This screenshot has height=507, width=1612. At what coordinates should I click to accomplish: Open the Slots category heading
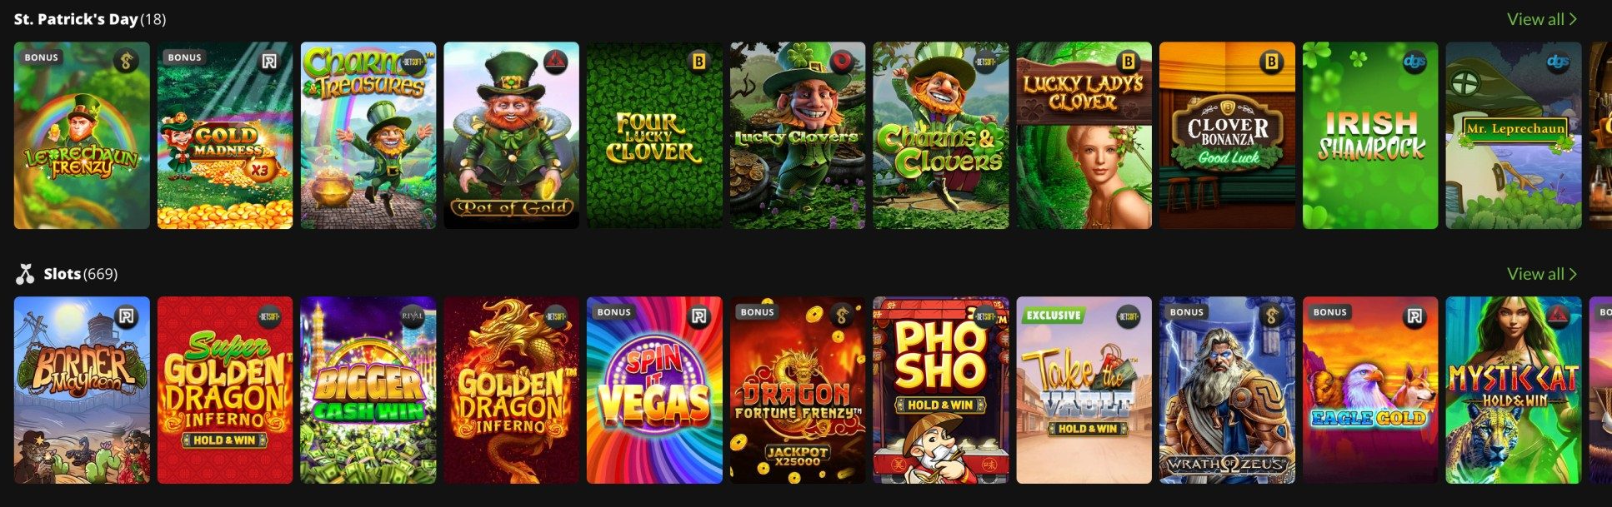pyautogui.click(x=63, y=274)
